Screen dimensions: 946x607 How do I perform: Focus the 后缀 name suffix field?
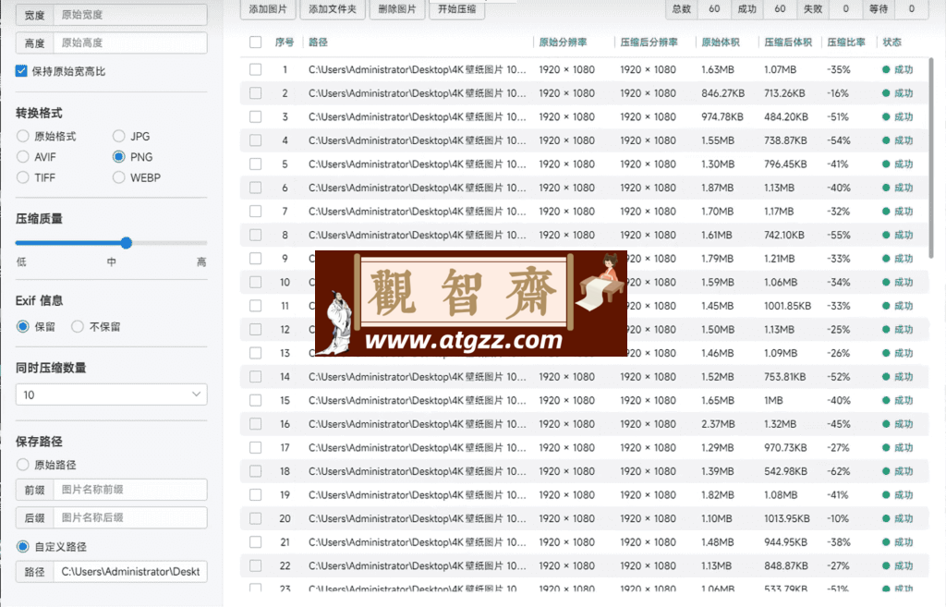(x=130, y=517)
